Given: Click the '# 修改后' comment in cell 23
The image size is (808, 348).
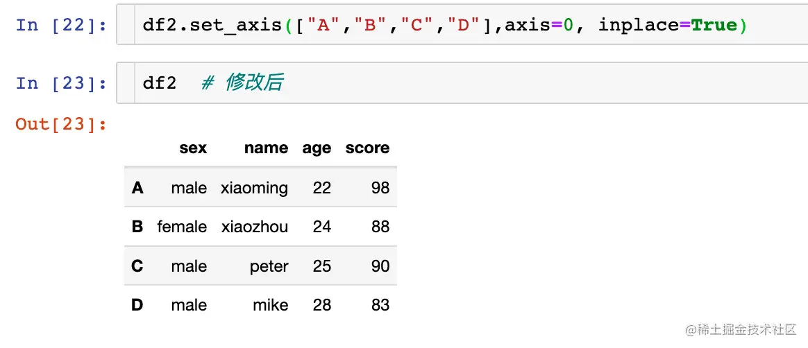Looking at the screenshot, I should coord(242,83).
